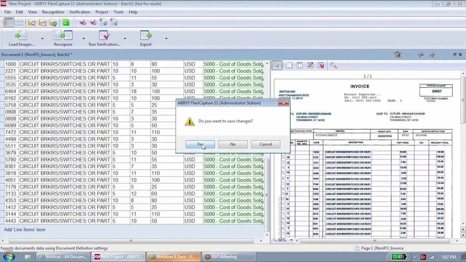The width and height of the screenshot is (466, 262).
Task: Click Export button
Action: pos(146,39)
